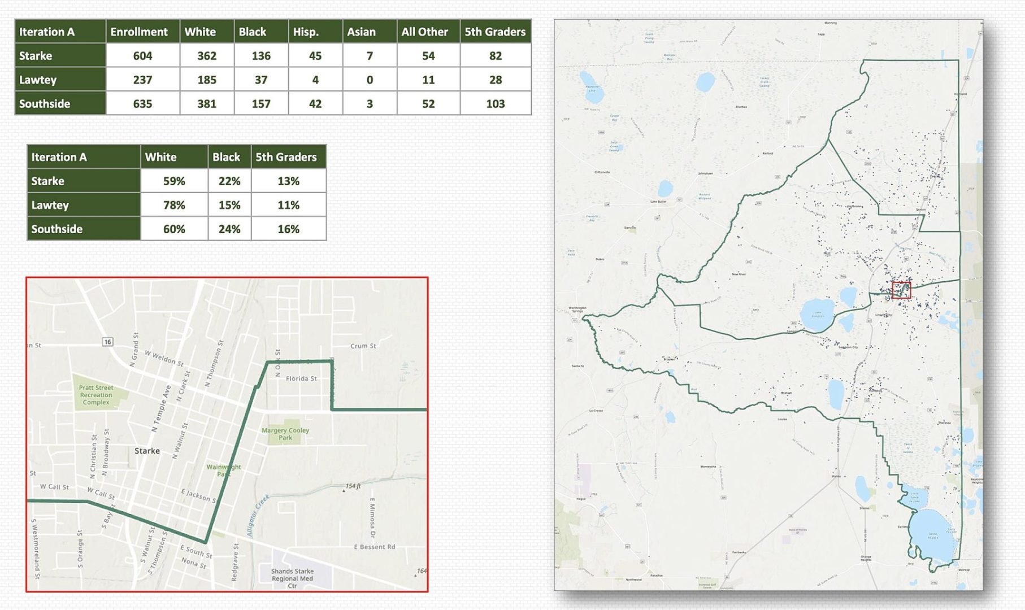
Task: Click Starke enrollment value 604
Action: point(142,56)
